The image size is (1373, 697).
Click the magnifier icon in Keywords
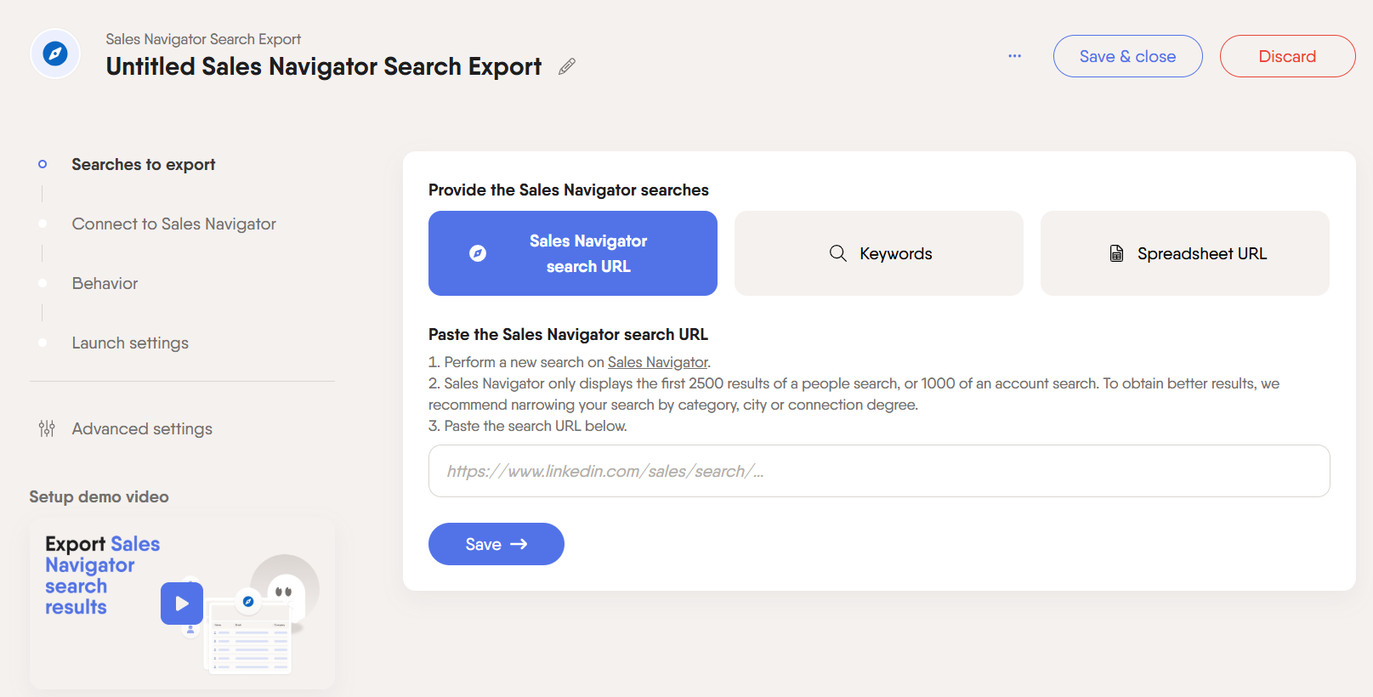coord(838,253)
